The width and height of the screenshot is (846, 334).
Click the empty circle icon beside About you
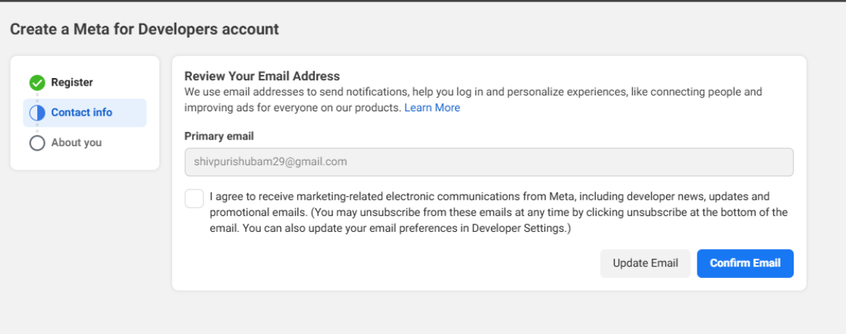click(37, 143)
